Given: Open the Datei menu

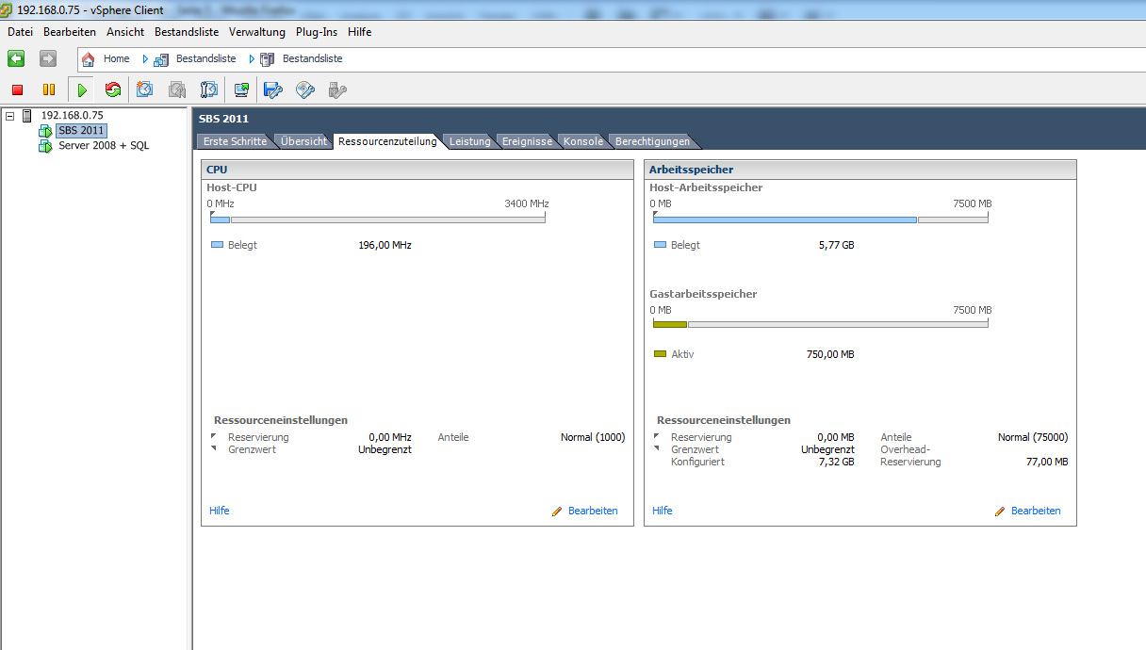Looking at the screenshot, I should (x=20, y=32).
